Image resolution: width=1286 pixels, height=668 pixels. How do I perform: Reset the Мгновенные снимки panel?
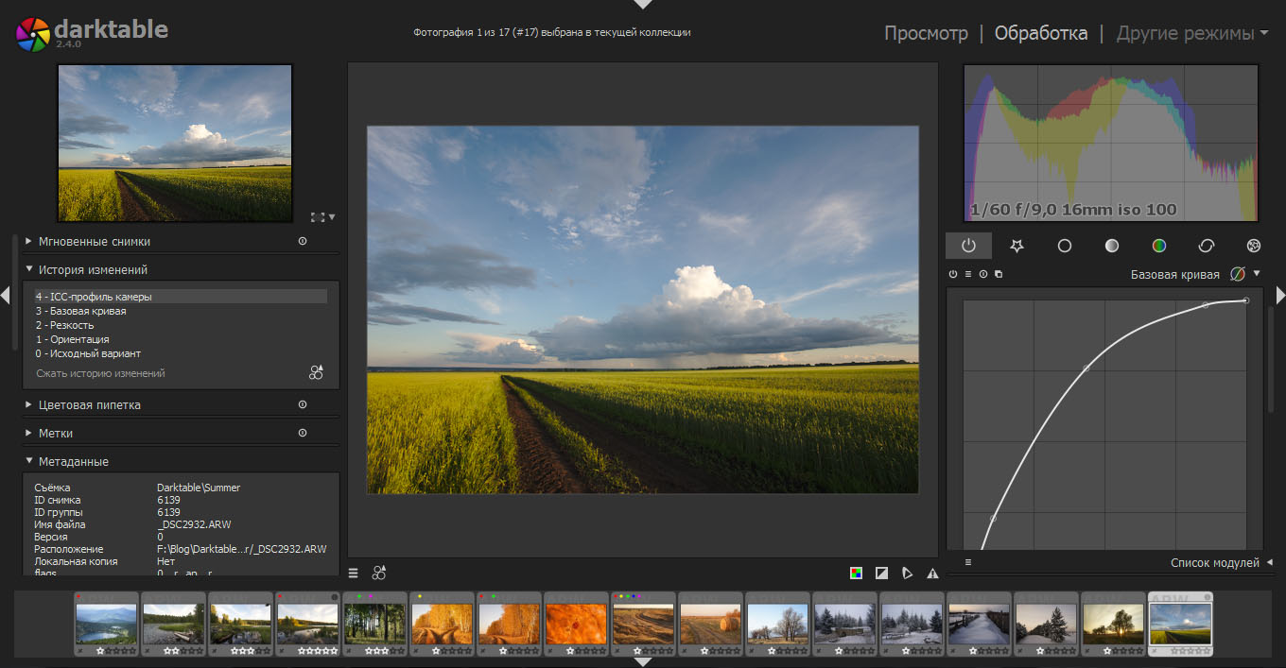[x=303, y=241]
